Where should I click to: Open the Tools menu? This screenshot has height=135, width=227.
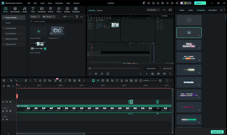42,3
